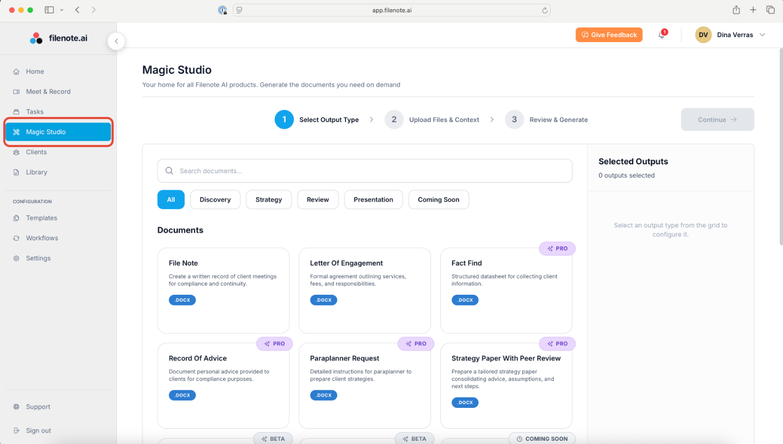Click the page vertical scrollbar
This screenshot has height=444, width=783.
[780, 145]
